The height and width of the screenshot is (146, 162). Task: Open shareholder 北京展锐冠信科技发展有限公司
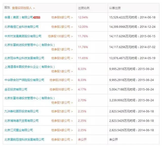pyautogui.click(x=24, y=139)
